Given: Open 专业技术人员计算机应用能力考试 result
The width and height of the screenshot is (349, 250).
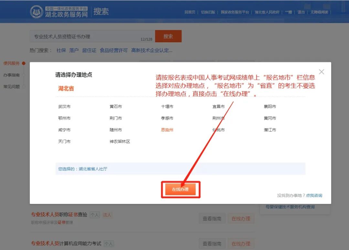Looking at the screenshot, I should [66, 244].
